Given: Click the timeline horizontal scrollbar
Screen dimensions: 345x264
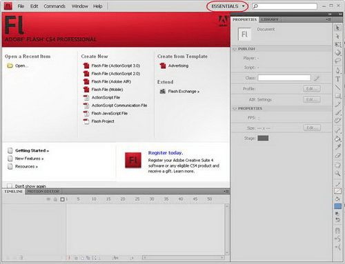Looking at the screenshot, I should tap(183, 258).
